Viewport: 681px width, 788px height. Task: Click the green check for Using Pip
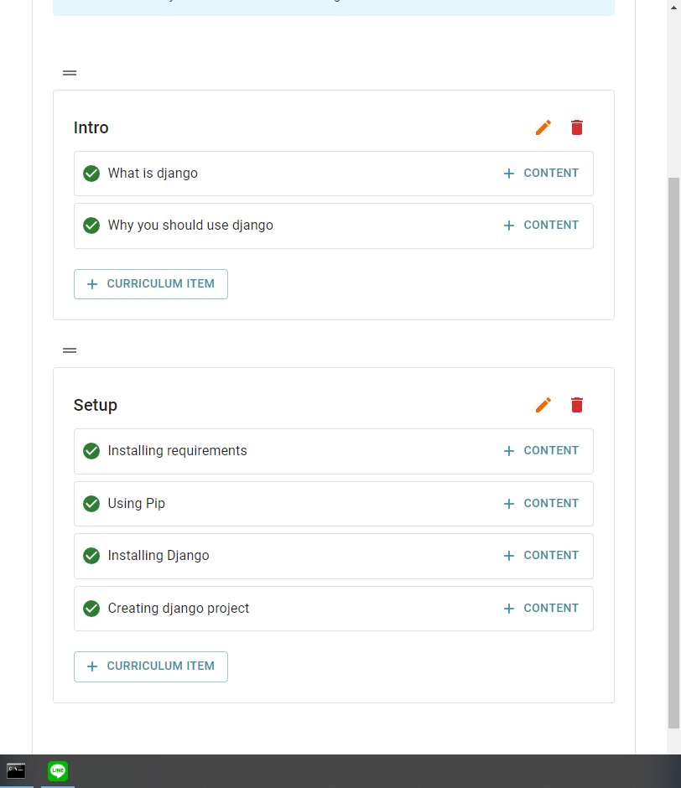click(91, 504)
